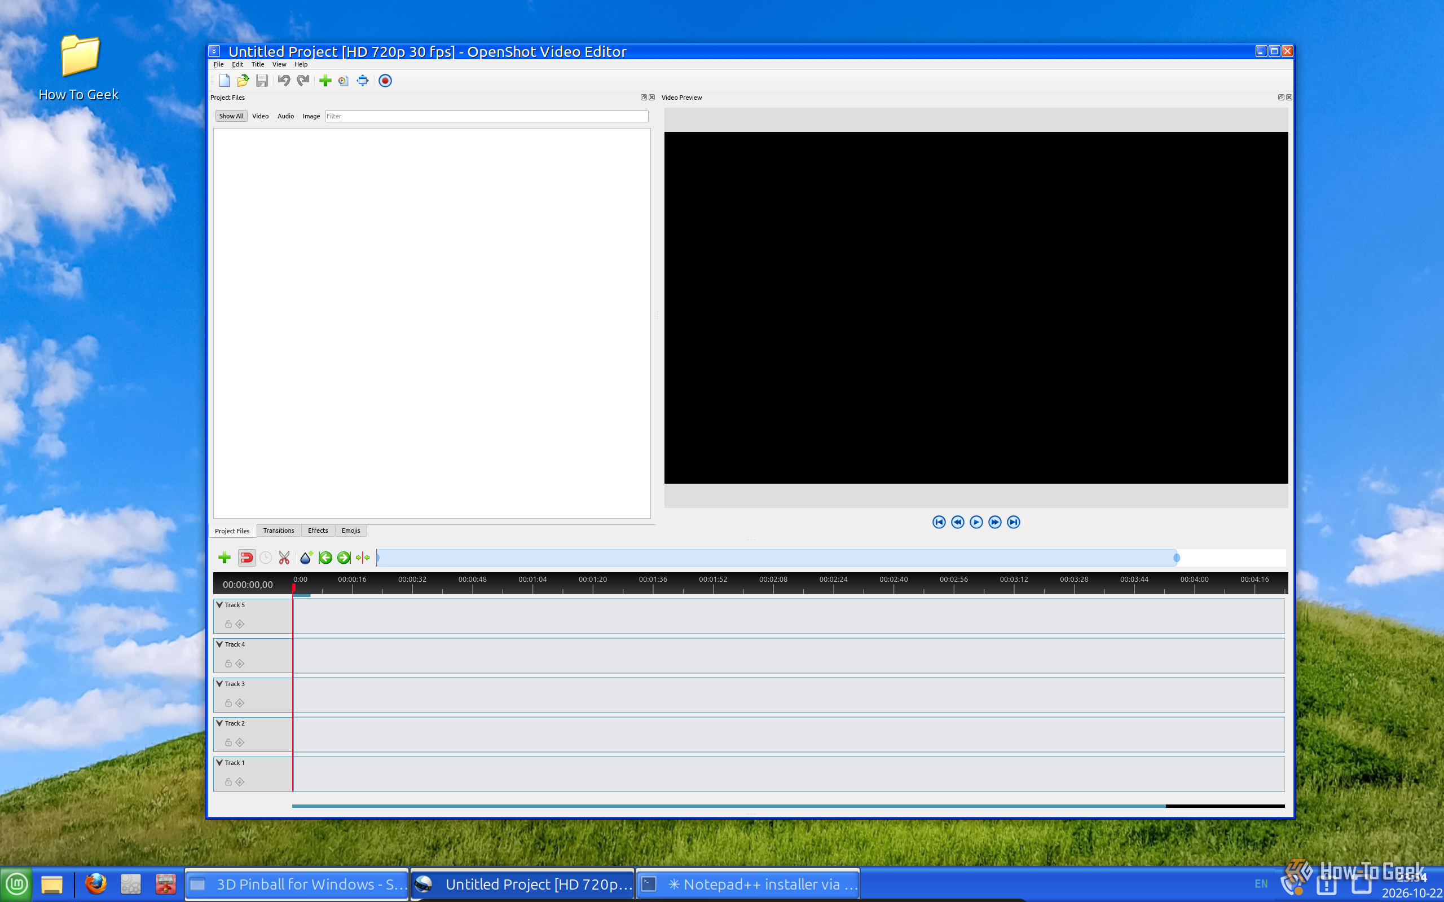
Task: Click the Export Video red record icon
Action: 385,81
